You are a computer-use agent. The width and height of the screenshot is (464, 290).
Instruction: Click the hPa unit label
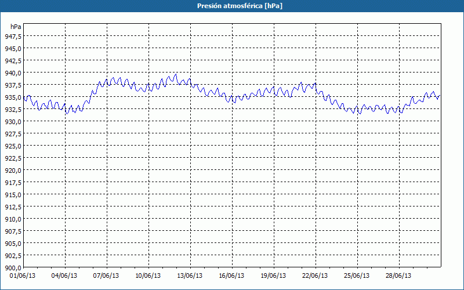(16, 27)
